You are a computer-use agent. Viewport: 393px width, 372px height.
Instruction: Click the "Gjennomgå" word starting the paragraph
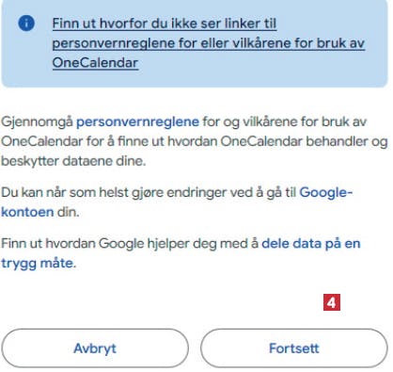pyautogui.click(x=37, y=121)
